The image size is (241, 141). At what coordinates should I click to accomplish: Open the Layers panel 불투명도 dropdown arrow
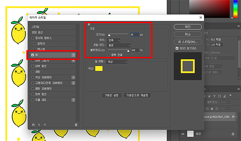[230, 102]
